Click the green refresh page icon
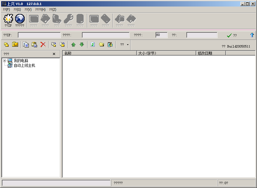The height and width of the screenshot is (188, 257). (x=93, y=45)
